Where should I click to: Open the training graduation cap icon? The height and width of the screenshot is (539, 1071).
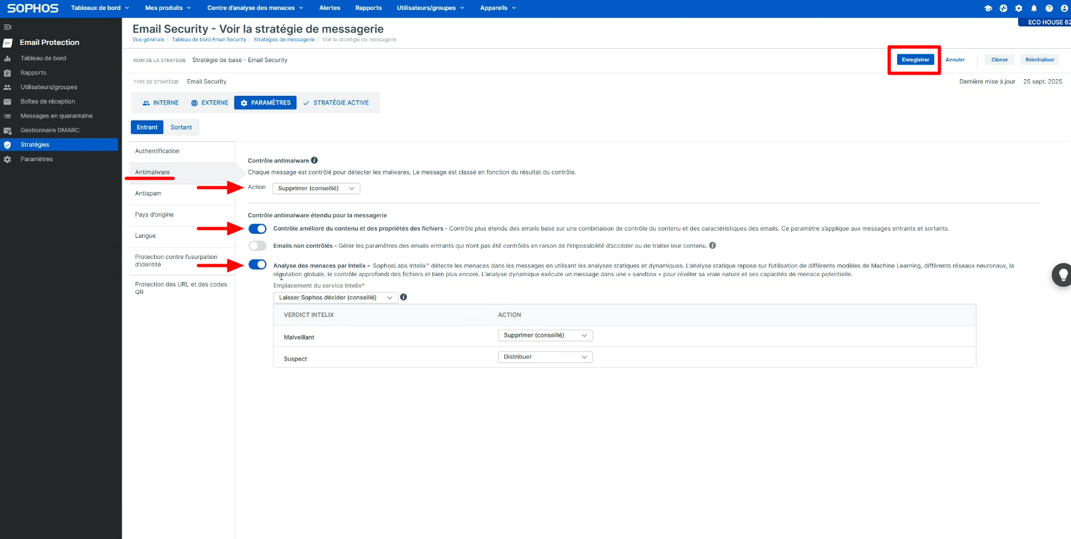[x=988, y=9]
